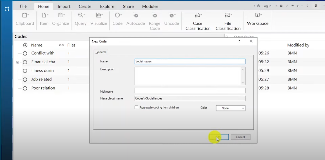
Task: Click Cancel in the New Code dialog
Action: pyautogui.click(x=241, y=137)
